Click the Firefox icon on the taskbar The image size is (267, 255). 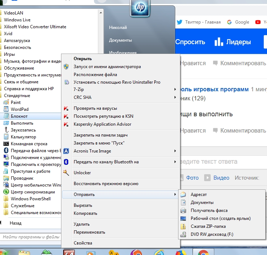pos(181,252)
